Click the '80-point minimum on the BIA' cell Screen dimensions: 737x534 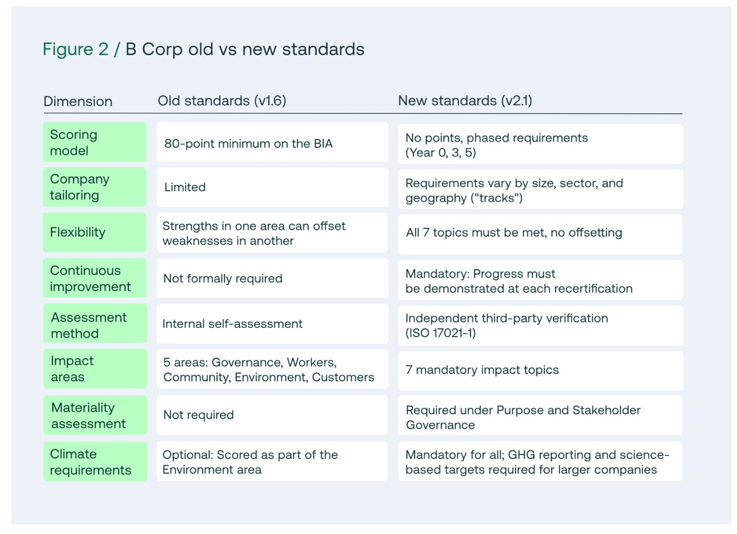tap(272, 143)
